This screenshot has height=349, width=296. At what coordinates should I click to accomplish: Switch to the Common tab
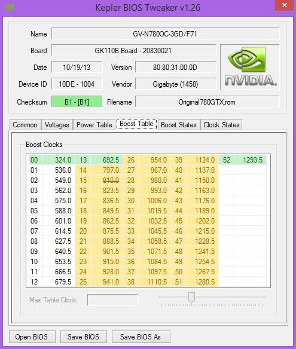(x=25, y=125)
